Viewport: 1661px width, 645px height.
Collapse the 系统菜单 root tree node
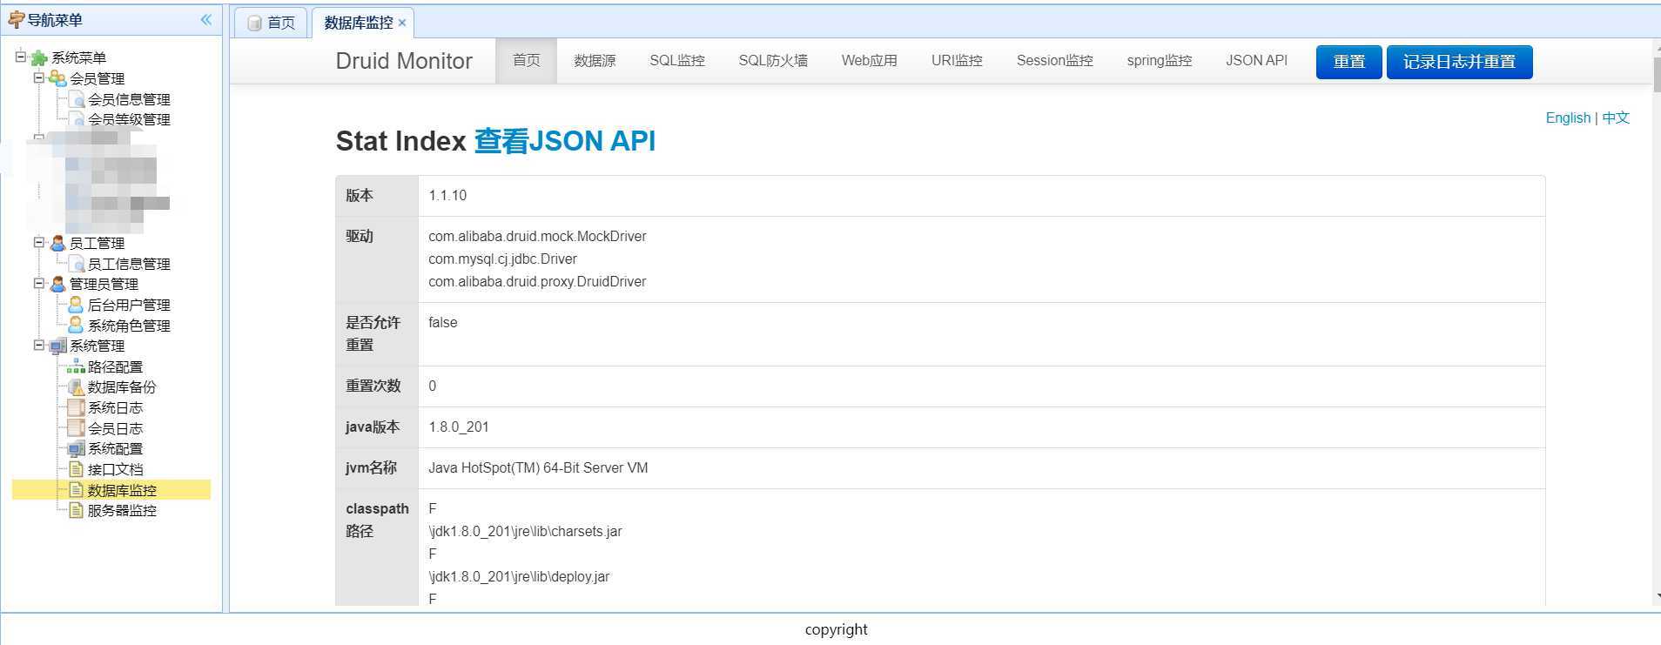[x=20, y=57]
